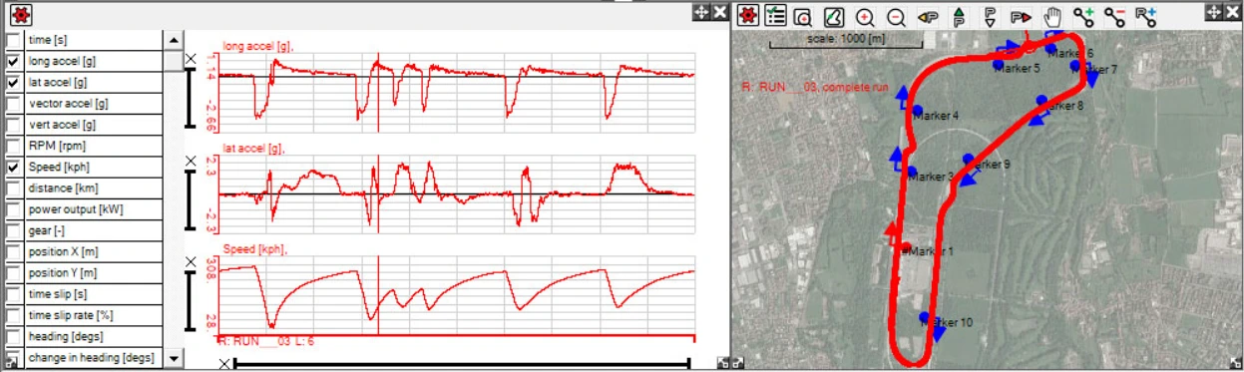The width and height of the screenshot is (1244, 372).
Task: Click the 'Speed [kph],' graph title
Action: tap(256, 248)
